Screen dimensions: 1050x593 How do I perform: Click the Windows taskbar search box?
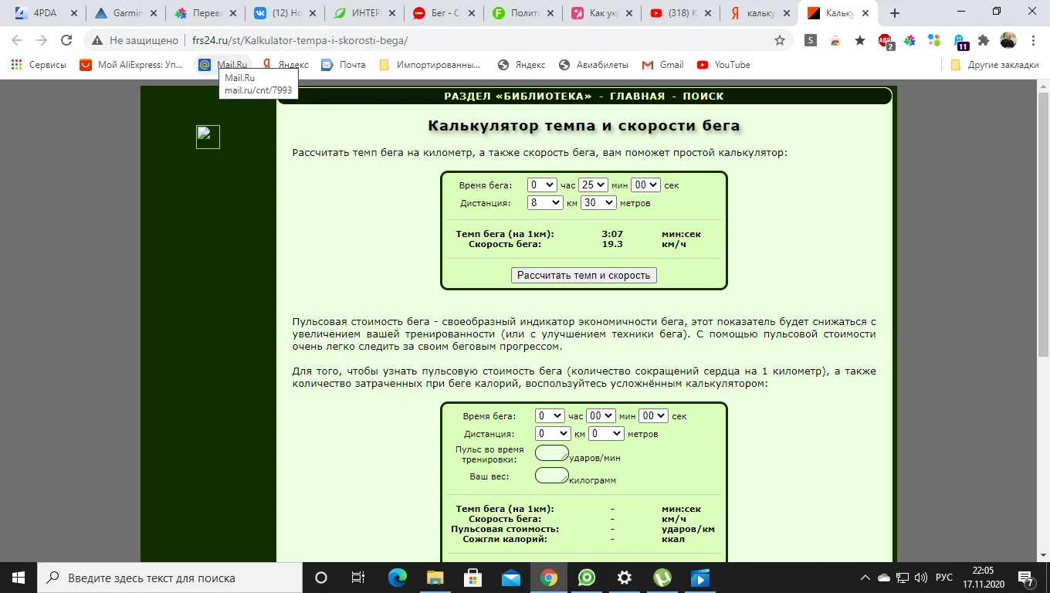[x=169, y=578]
